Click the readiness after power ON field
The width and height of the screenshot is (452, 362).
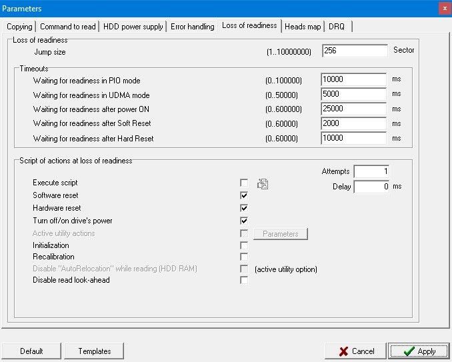coord(354,109)
